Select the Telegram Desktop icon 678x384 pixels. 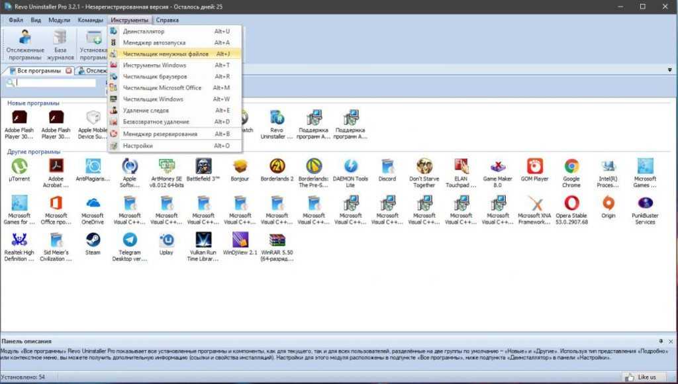pyautogui.click(x=130, y=241)
